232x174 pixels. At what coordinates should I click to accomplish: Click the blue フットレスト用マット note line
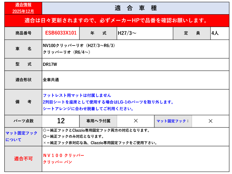coord(77,95)
